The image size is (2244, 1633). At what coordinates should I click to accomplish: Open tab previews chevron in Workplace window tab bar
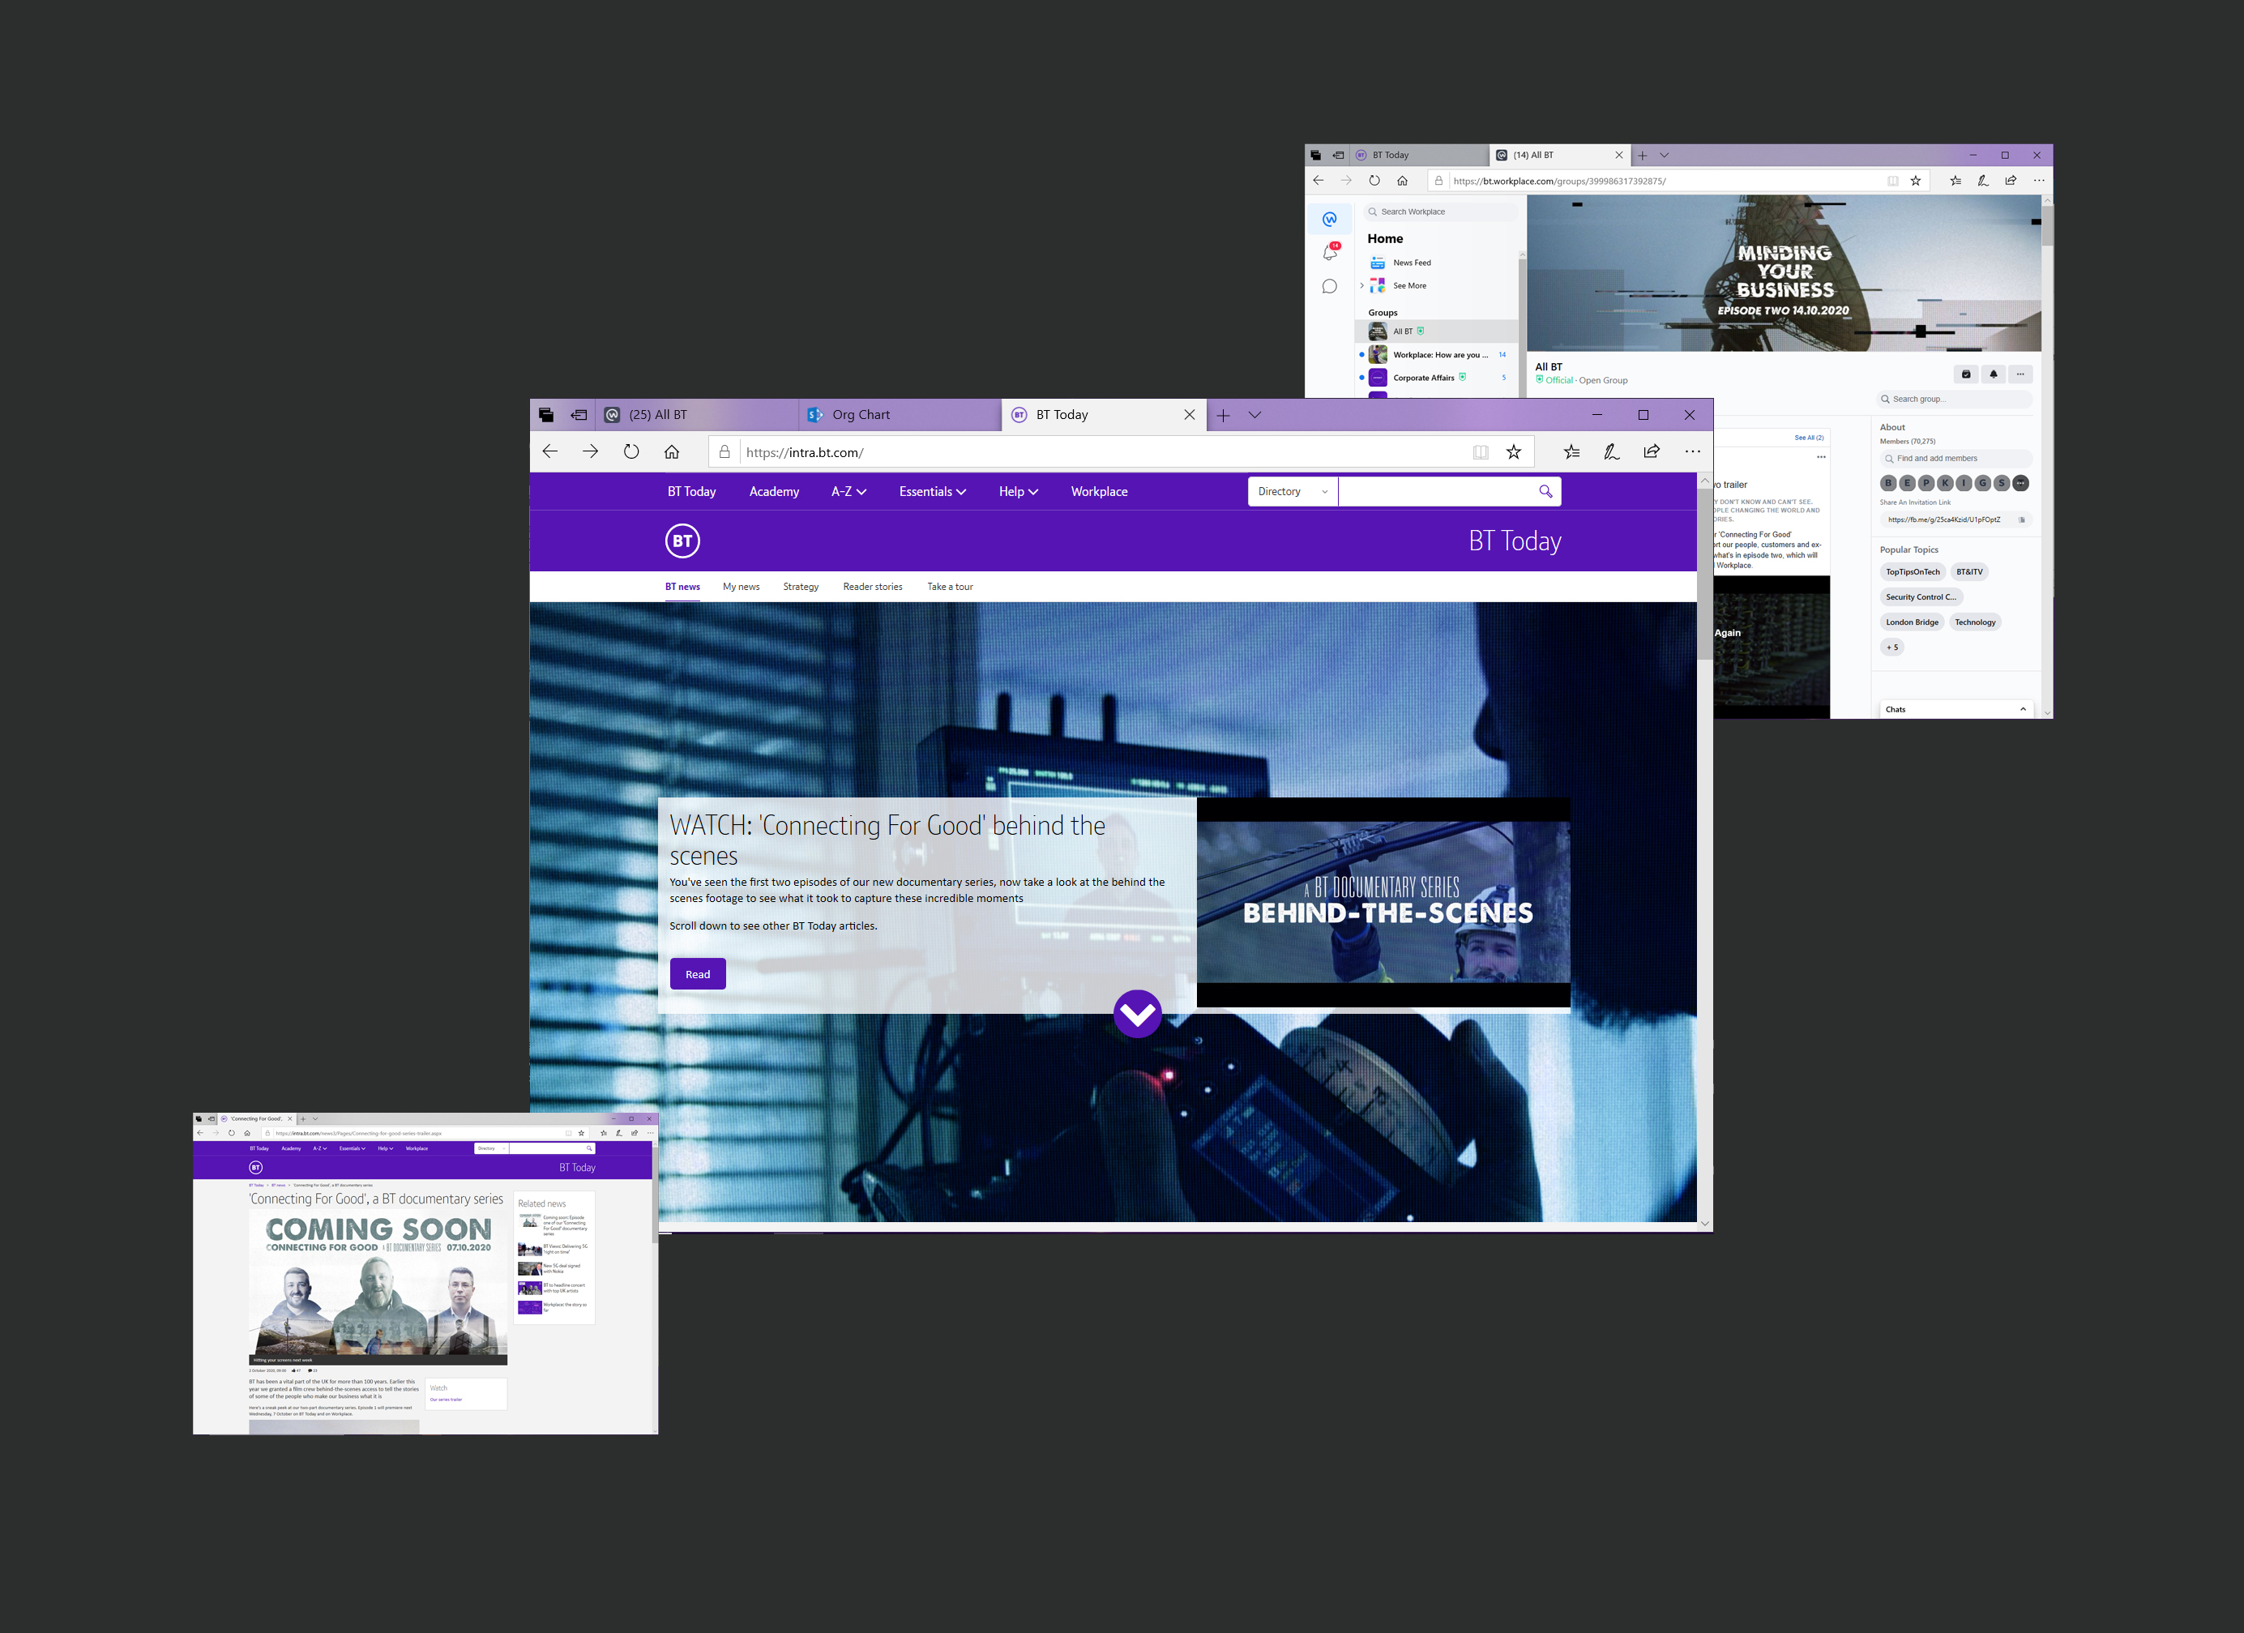coord(1665,156)
